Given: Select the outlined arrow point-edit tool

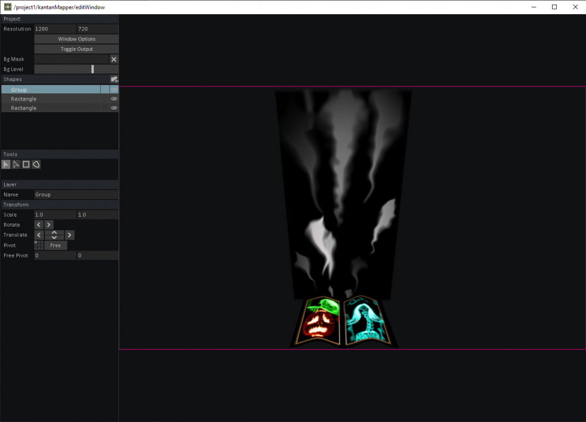Looking at the screenshot, I should (16, 165).
